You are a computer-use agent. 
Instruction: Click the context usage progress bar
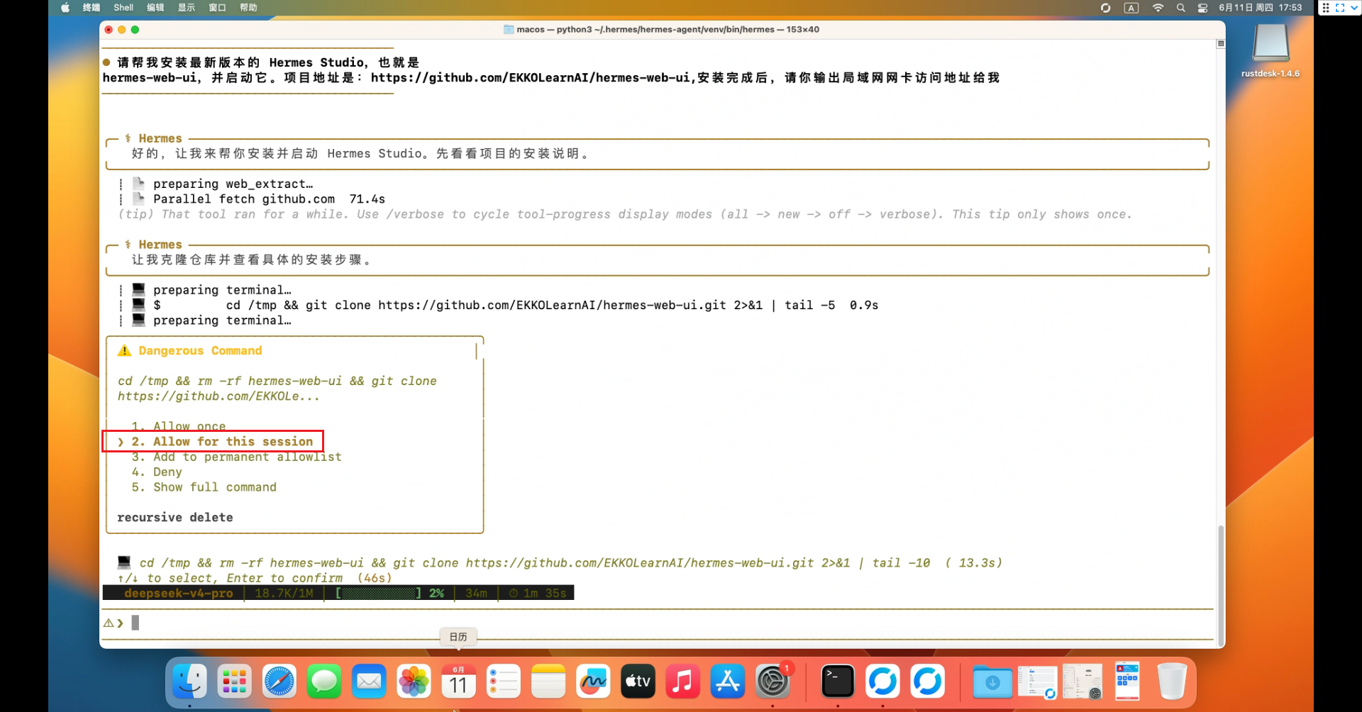(x=379, y=593)
